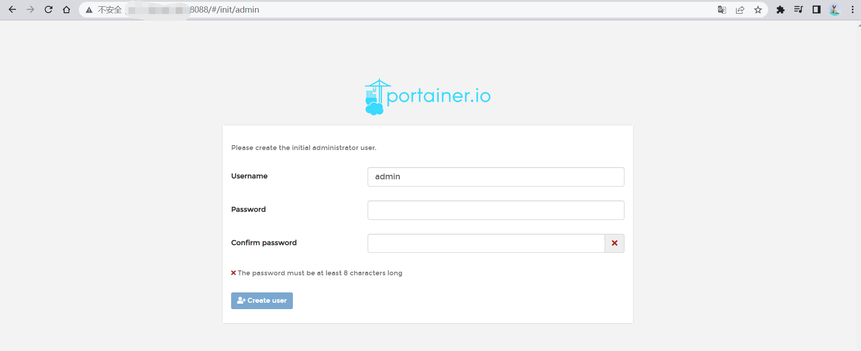Click the share page icon

pos(740,10)
